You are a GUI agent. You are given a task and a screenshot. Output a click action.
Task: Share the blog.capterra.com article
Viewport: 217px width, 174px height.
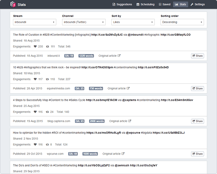[198, 121]
